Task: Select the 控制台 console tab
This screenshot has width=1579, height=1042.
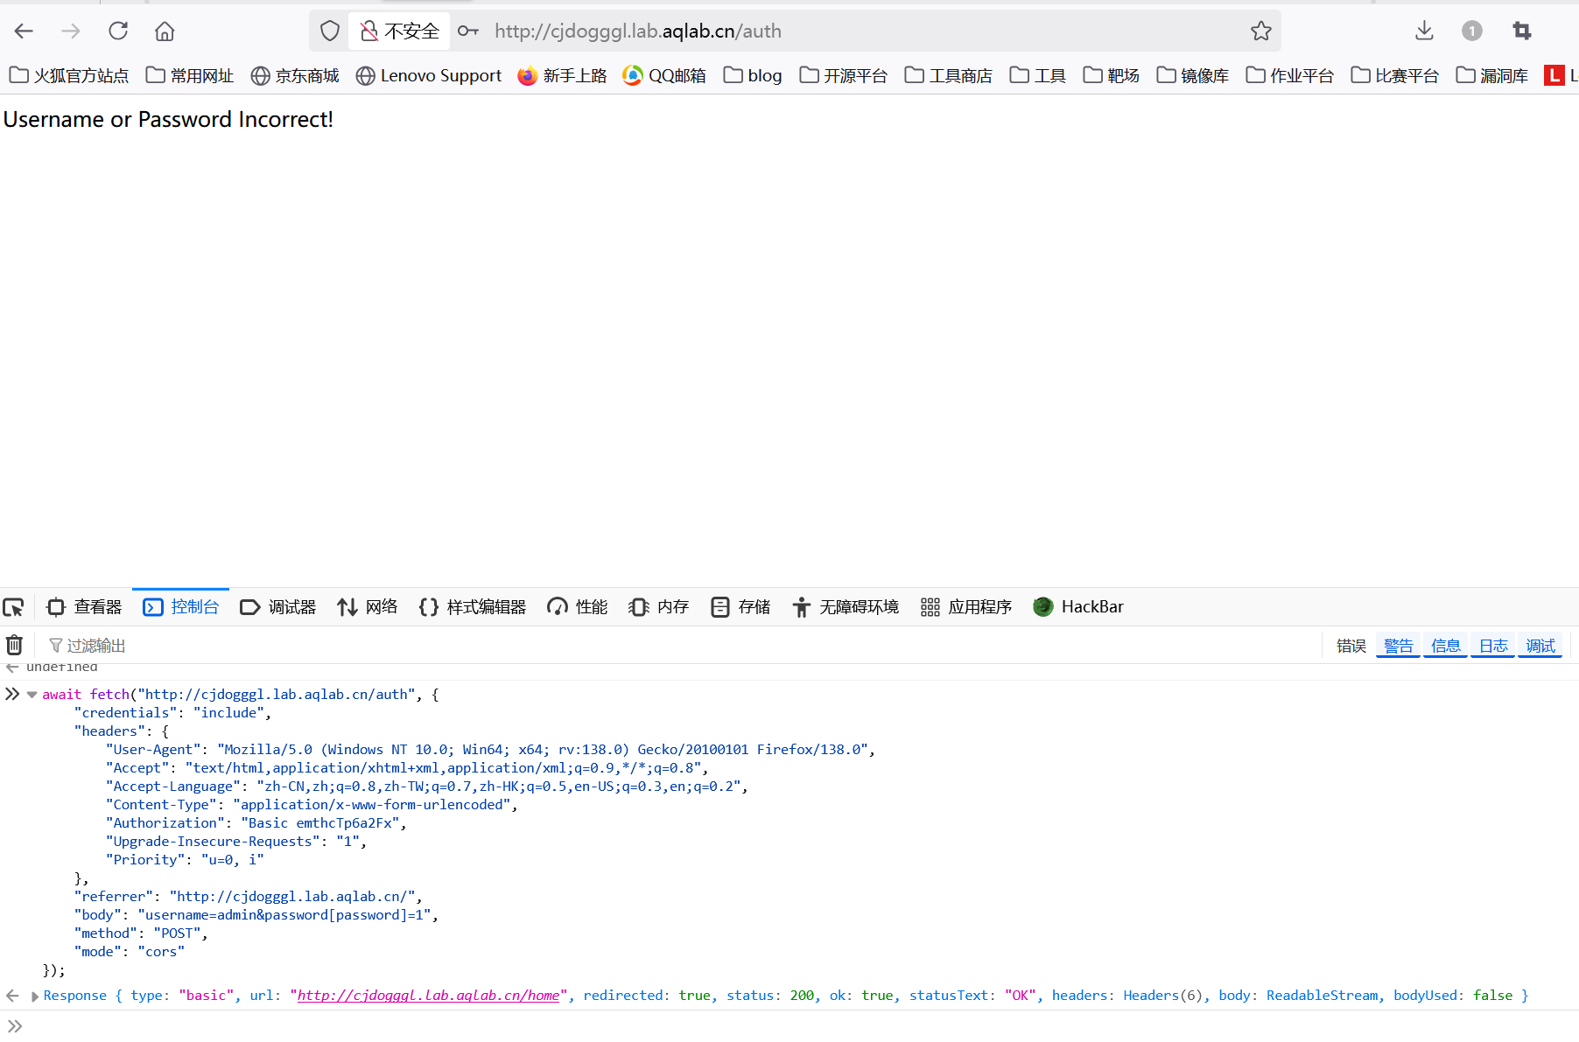Action: (x=181, y=607)
